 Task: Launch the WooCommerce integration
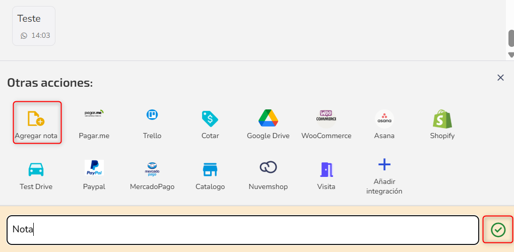click(326, 124)
